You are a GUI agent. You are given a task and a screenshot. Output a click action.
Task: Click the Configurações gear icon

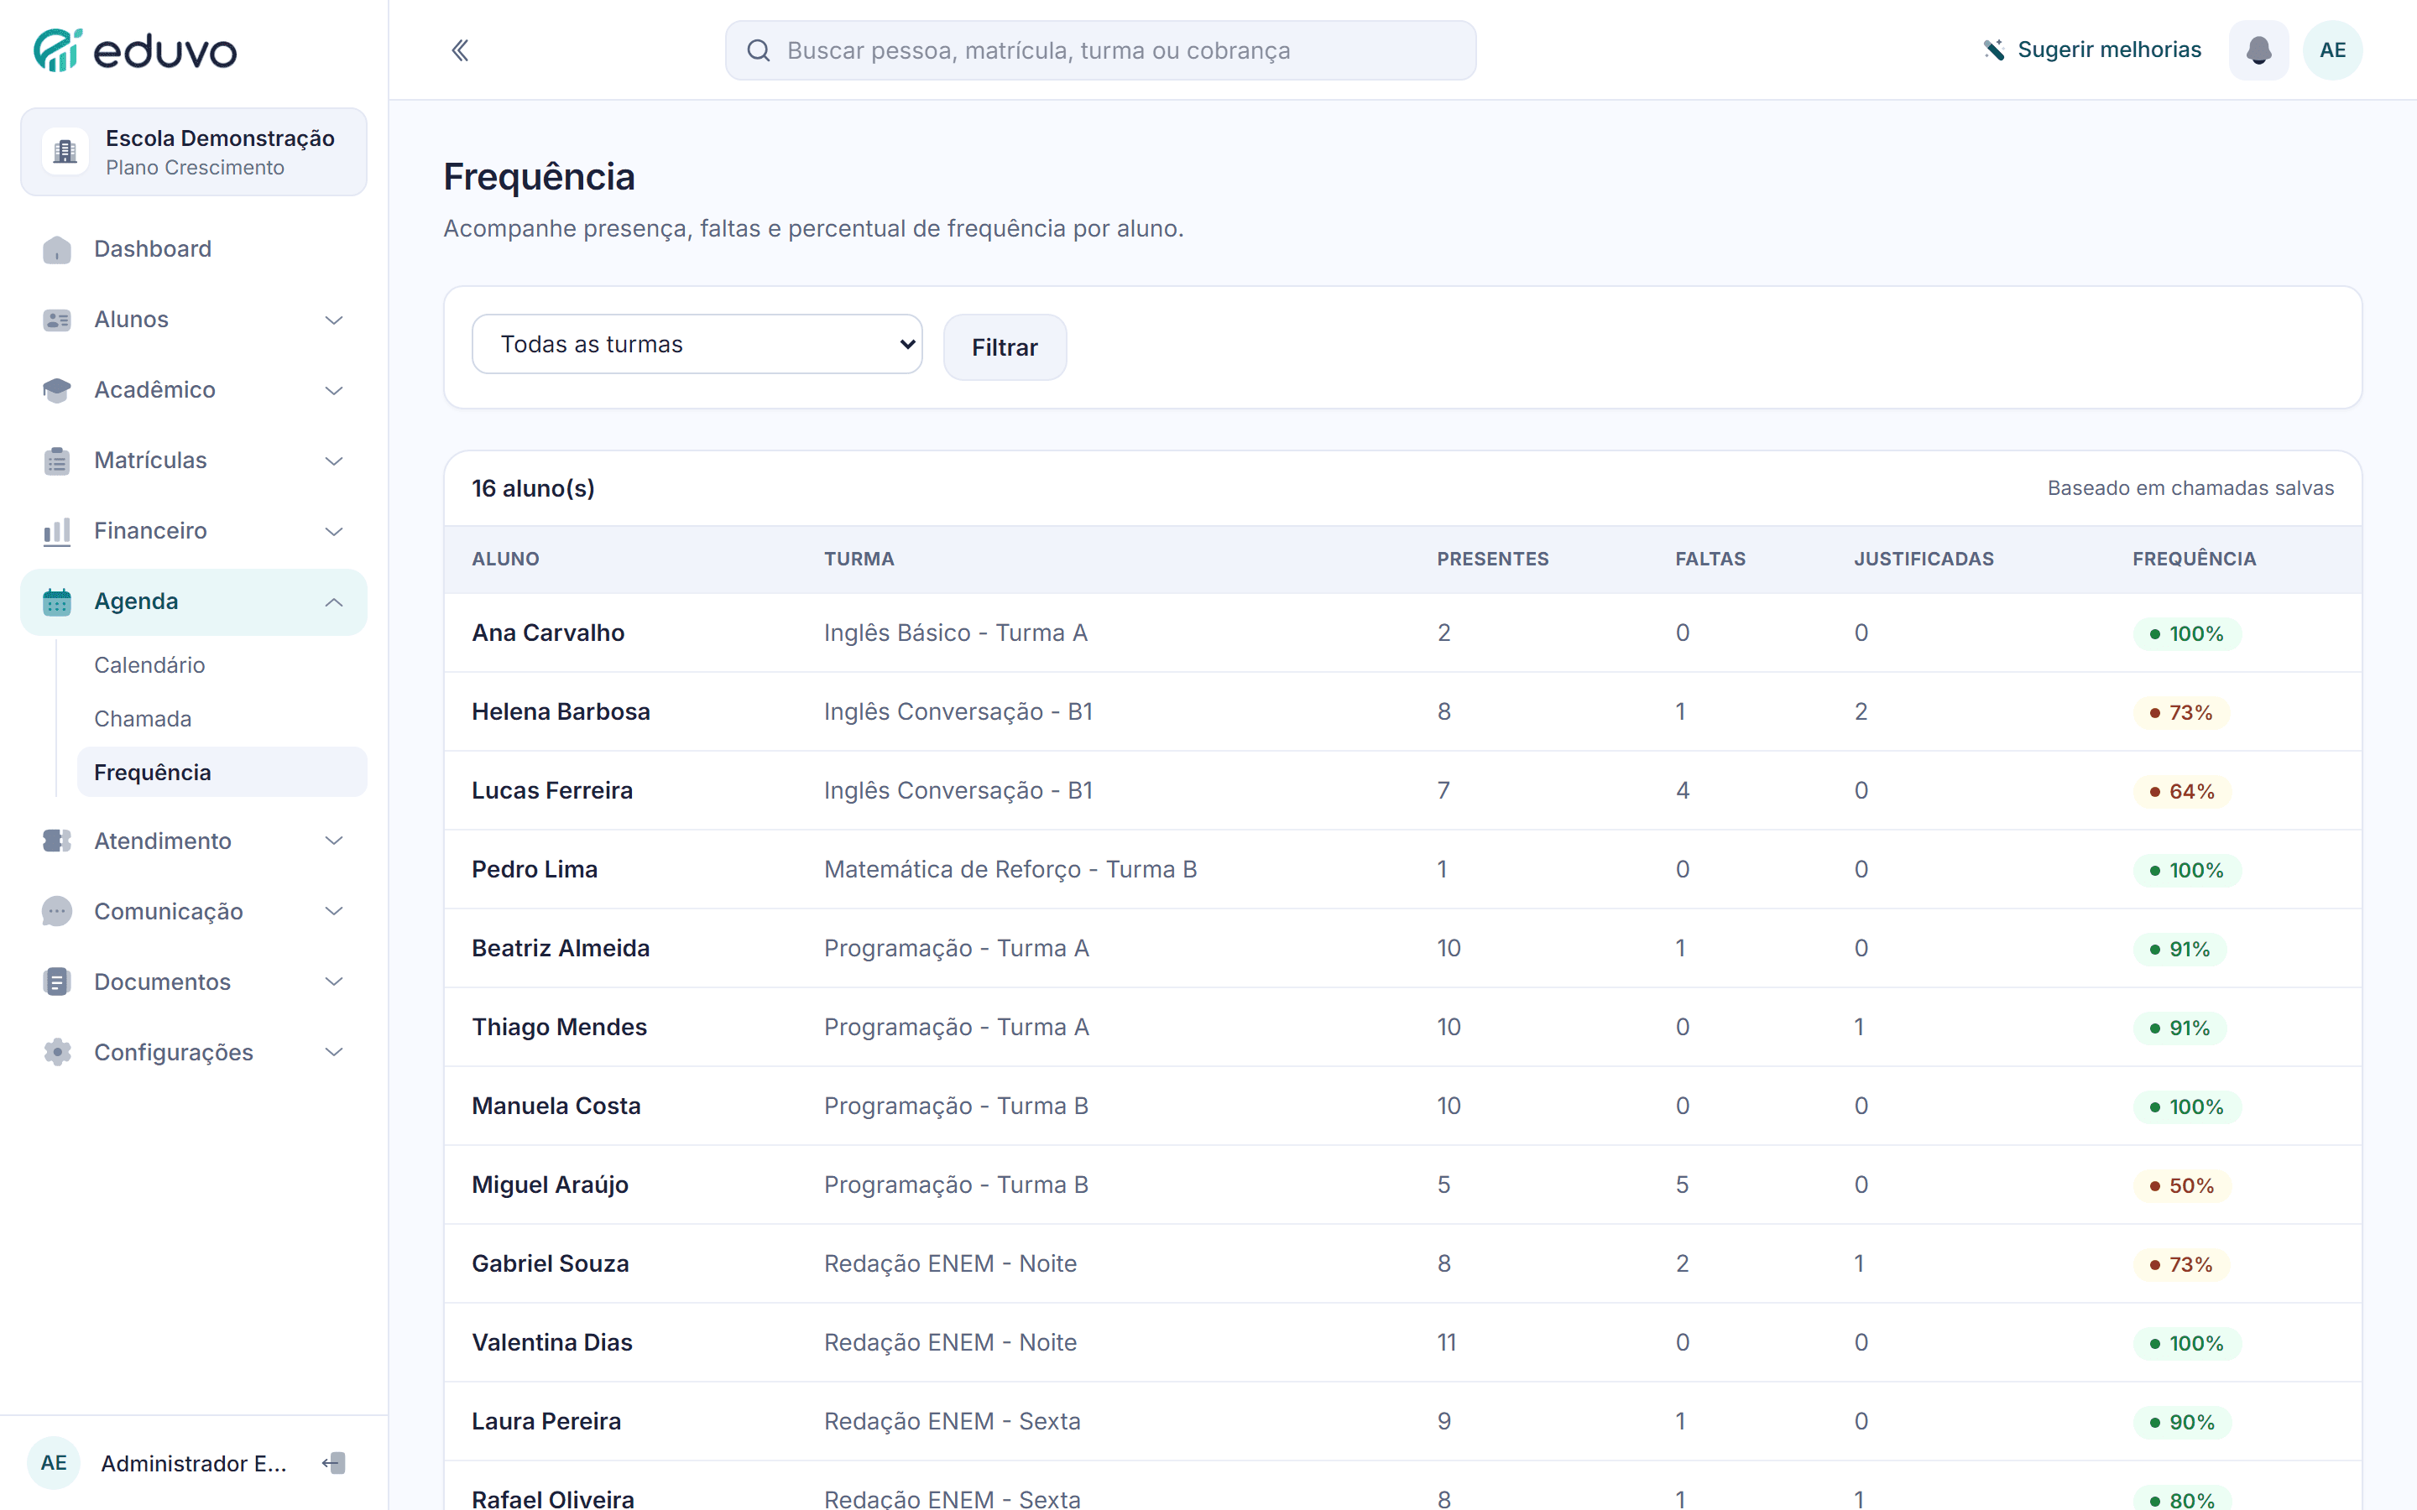click(x=57, y=1052)
